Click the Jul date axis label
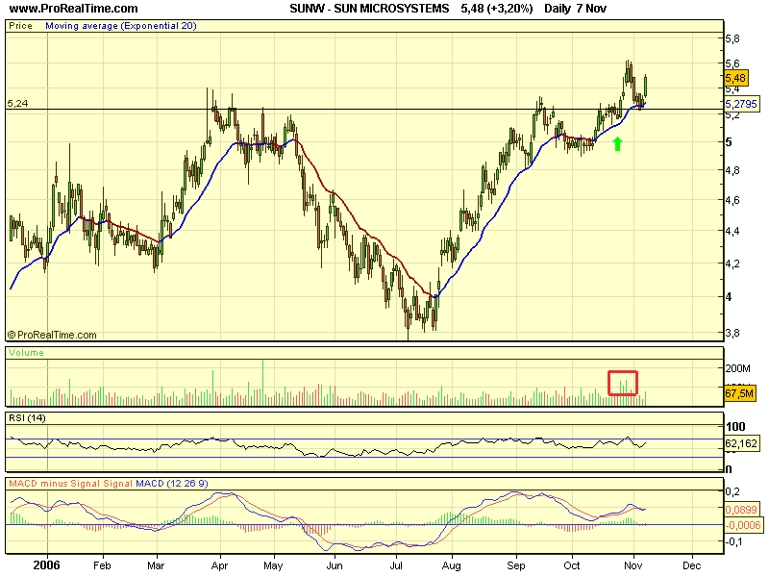The width and height of the screenshot is (769, 577). (x=396, y=565)
